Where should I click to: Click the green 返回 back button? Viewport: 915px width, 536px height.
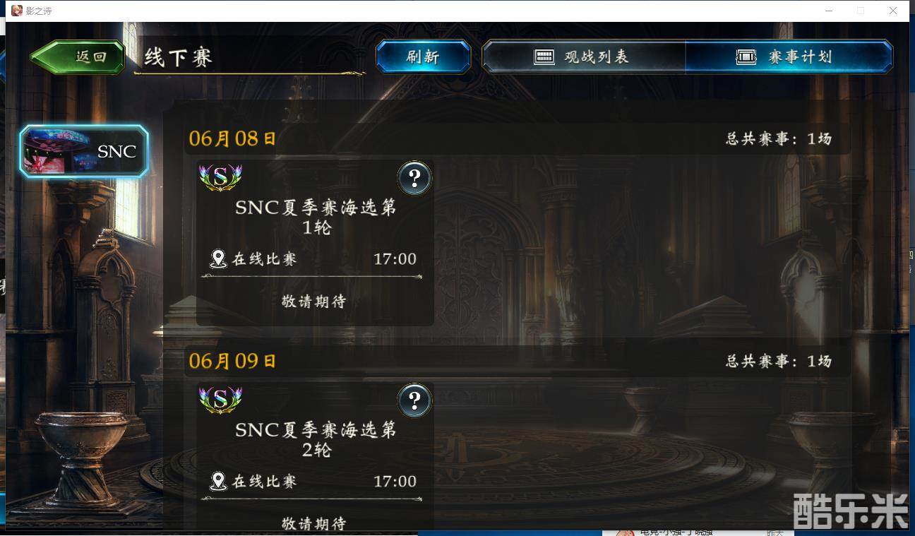(78, 57)
